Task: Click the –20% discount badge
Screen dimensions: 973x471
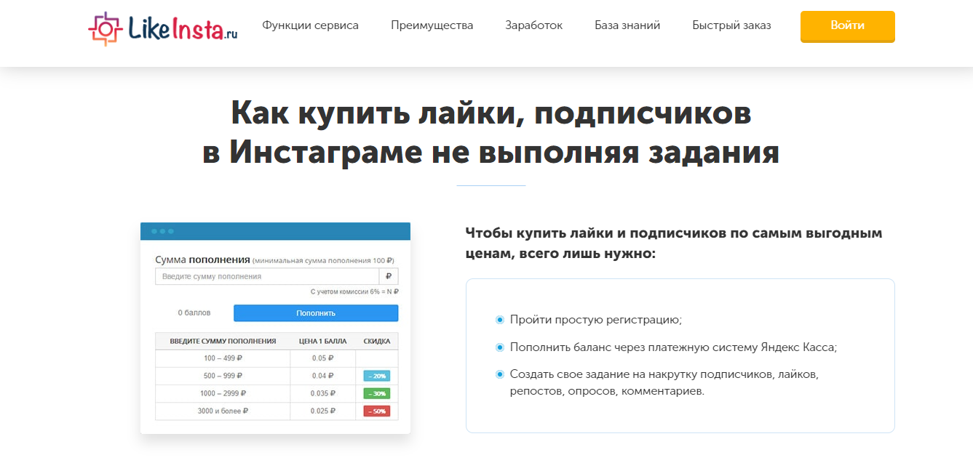Action: [377, 376]
